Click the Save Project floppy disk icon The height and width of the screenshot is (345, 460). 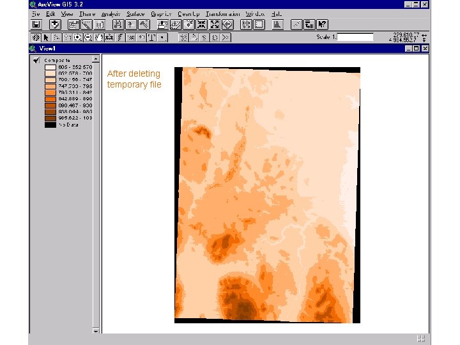pos(36,24)
